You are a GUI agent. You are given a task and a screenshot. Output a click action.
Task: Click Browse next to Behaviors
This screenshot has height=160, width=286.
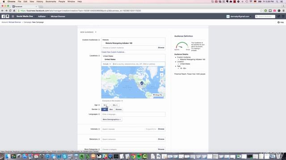point(161,139)
